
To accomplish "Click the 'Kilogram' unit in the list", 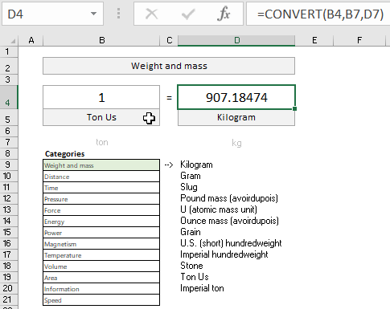I will (x=196, y=165).
